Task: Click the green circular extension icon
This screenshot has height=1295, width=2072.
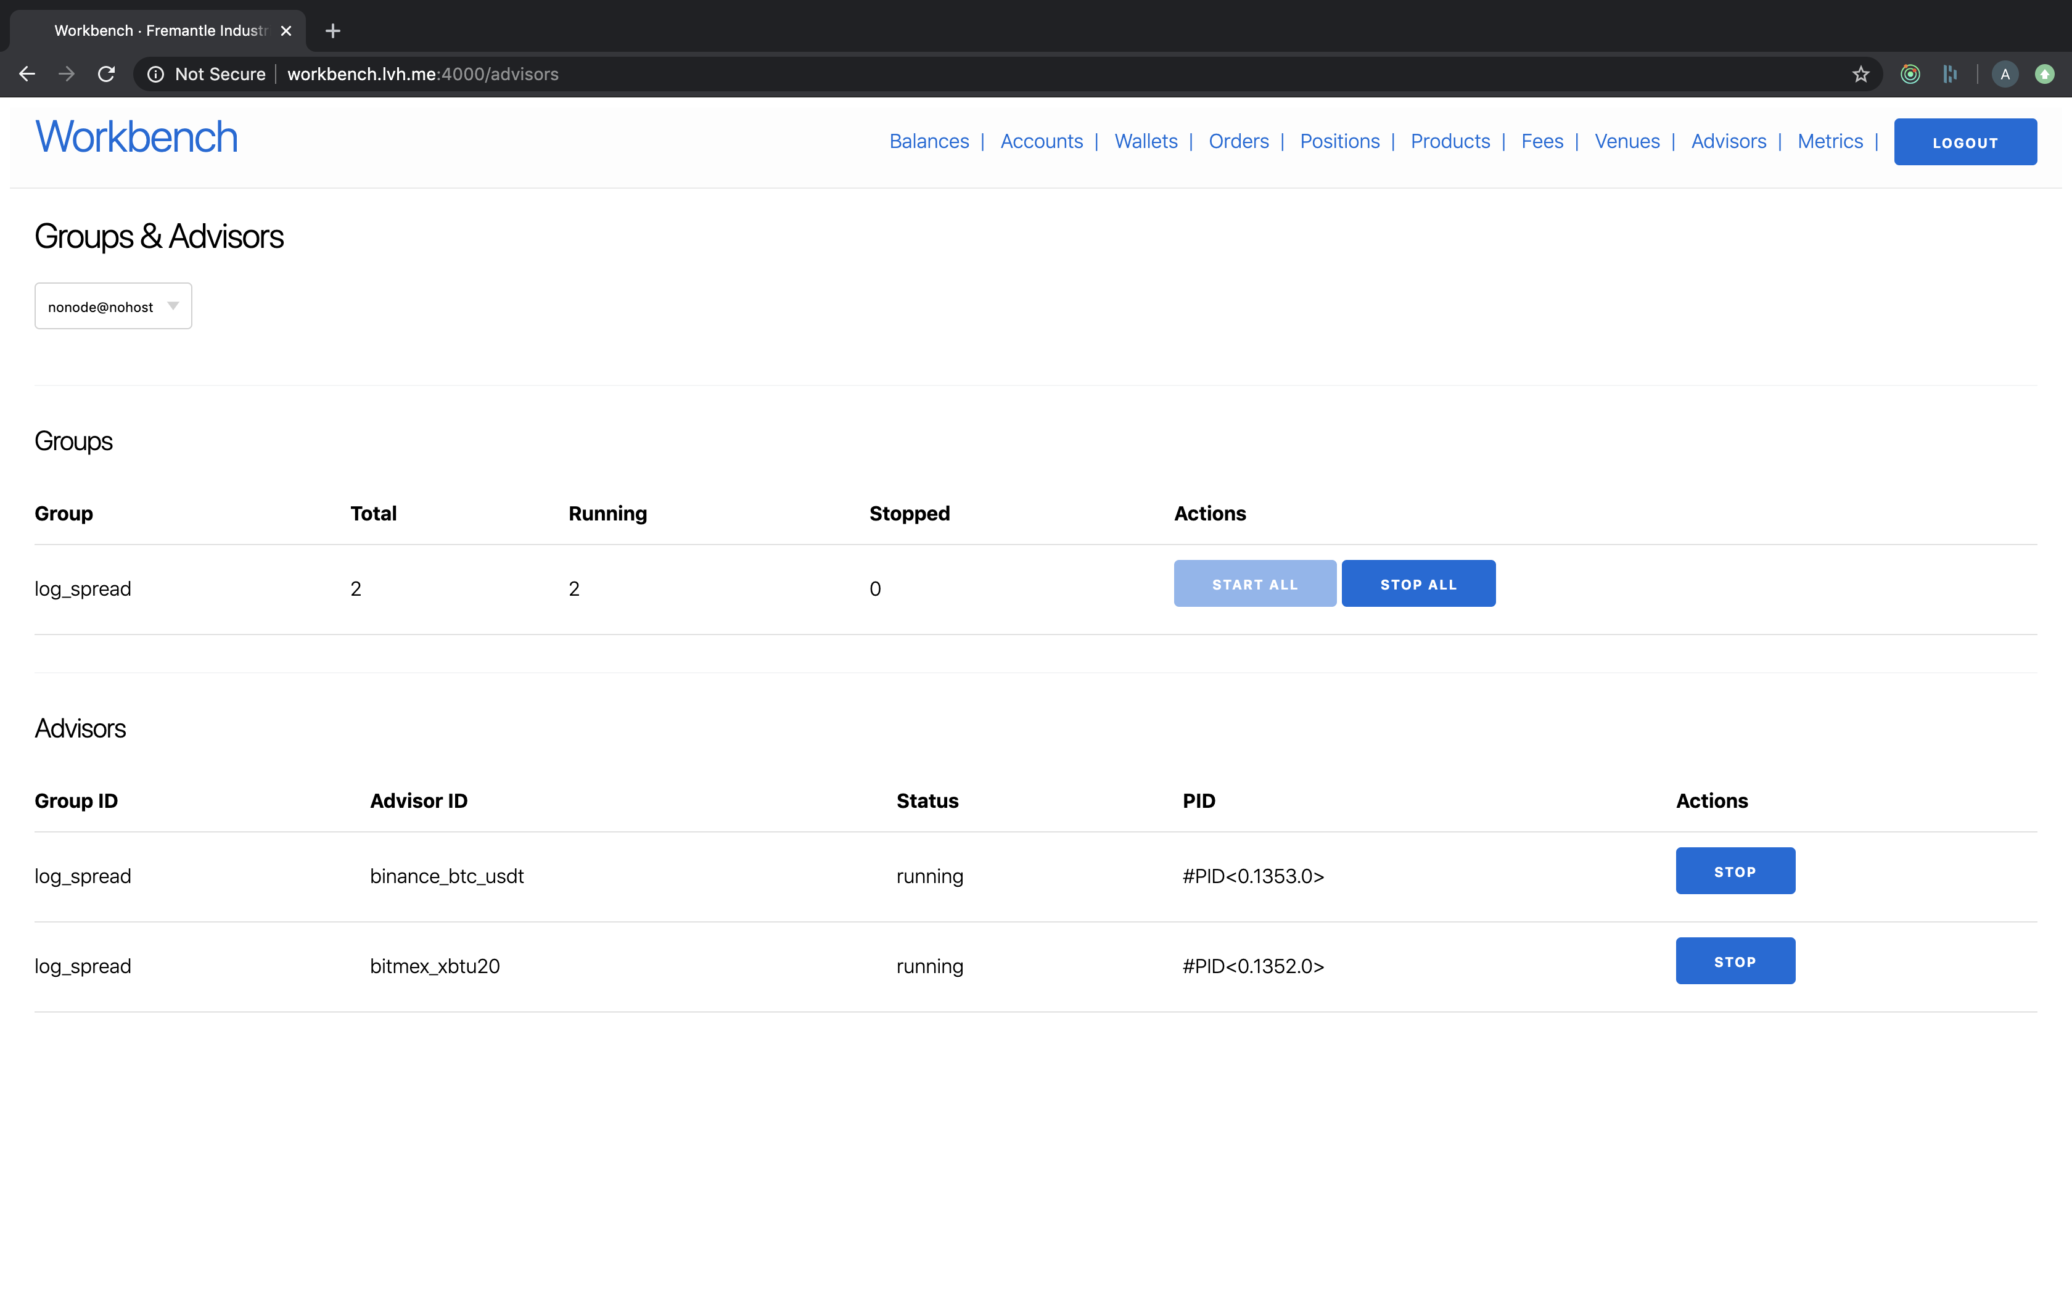Action: click(x=1910, y=75)
